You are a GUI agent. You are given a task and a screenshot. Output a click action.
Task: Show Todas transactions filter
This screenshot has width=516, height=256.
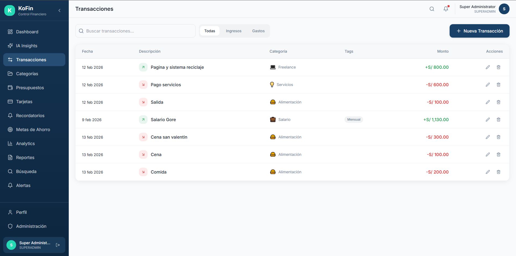tap(209, 31)
